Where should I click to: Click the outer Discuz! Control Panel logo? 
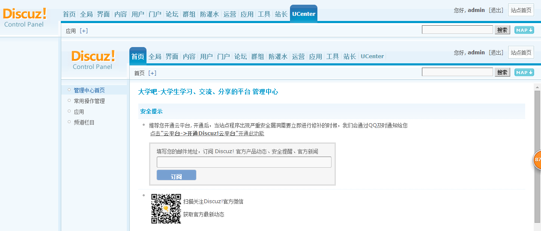pyautogui.click(x=24, y=18)
